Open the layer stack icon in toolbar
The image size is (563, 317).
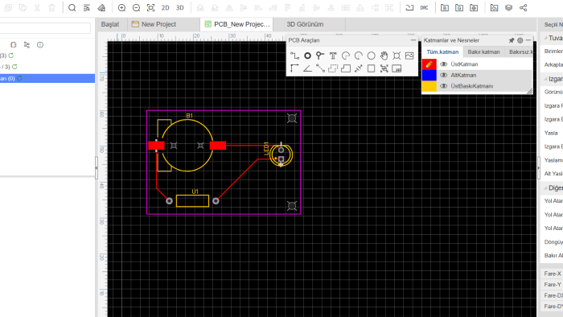point(509,7)
